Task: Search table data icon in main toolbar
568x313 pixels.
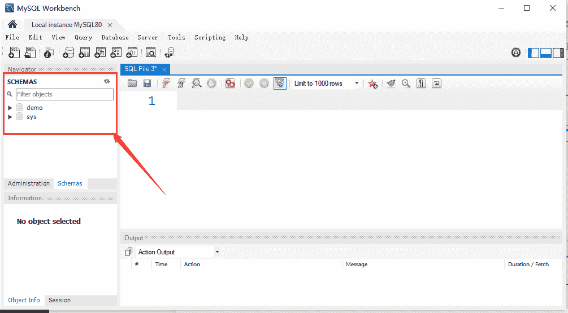Action: tap(150, 53)
